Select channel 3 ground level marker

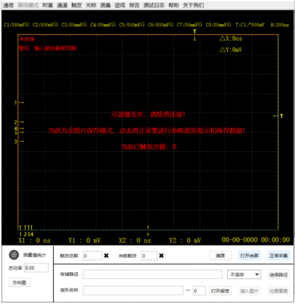(x=19, y=141)
